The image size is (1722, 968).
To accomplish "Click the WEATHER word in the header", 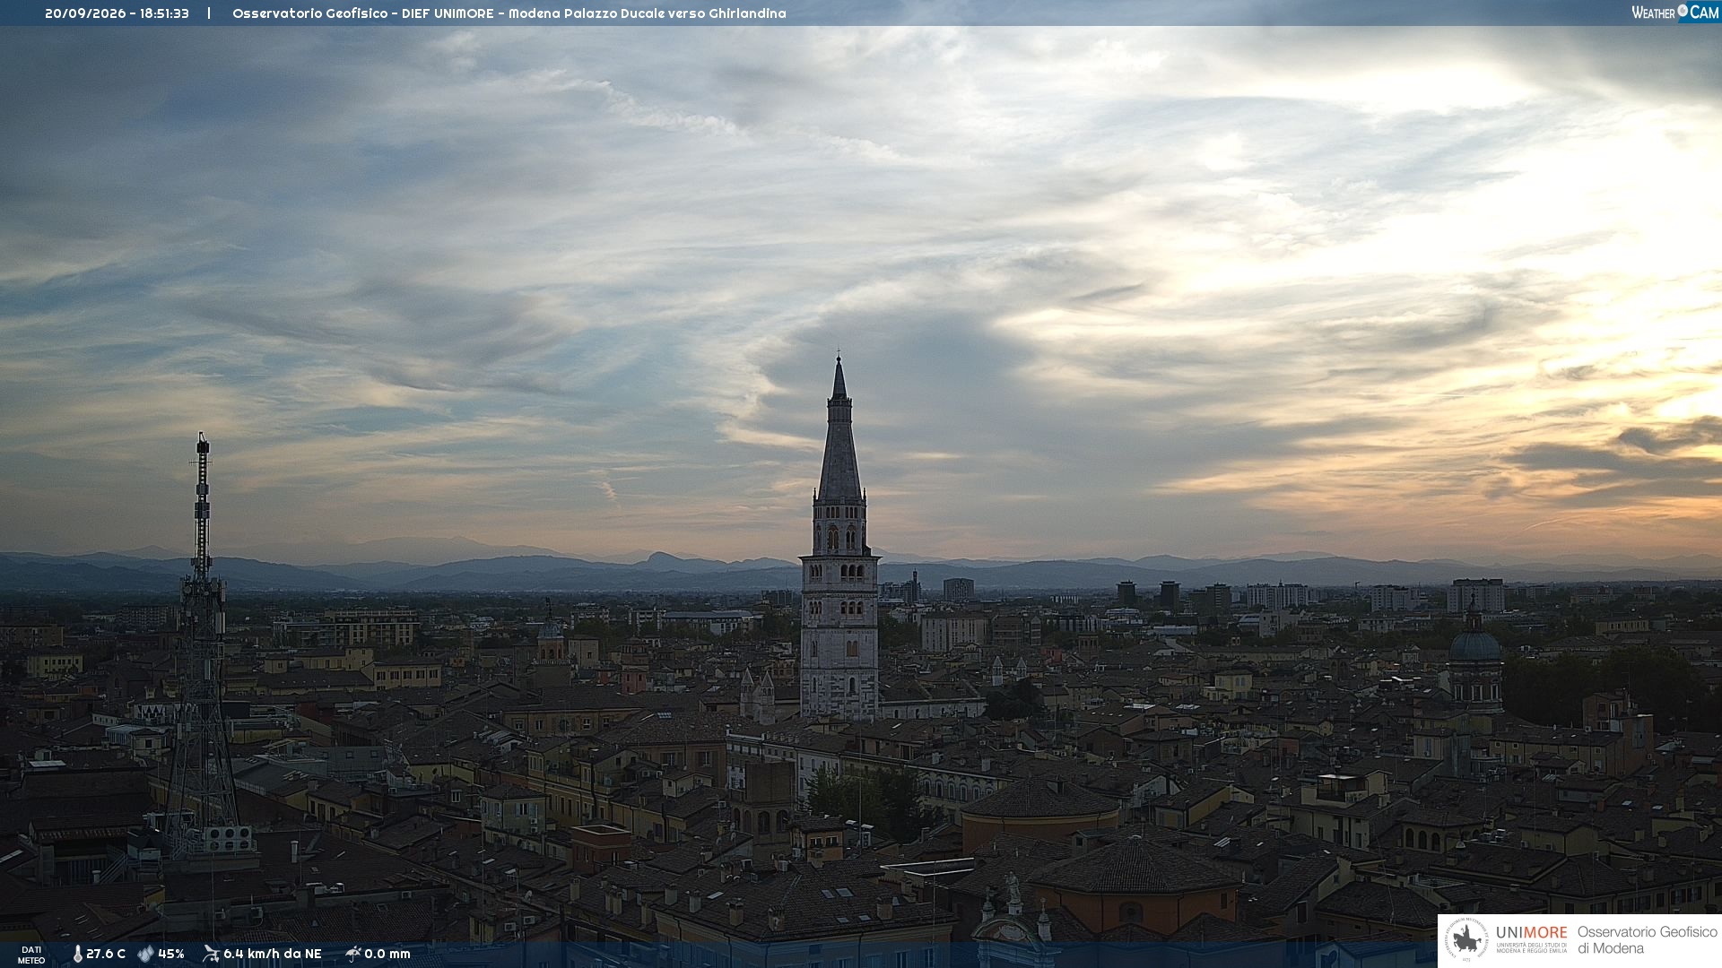I will tap(1653, 13).
